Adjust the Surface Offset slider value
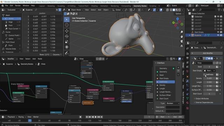224x126 pixels. (209, 90)
